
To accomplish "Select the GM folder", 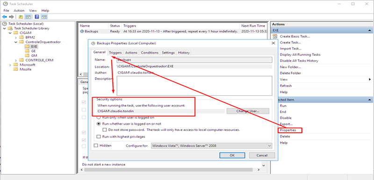I will 34,56.
